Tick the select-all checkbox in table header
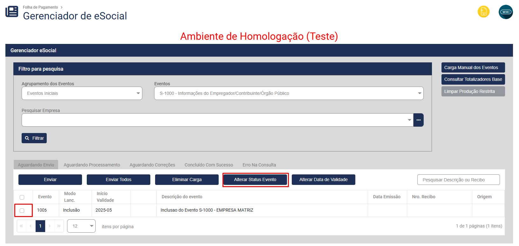The width and height of the screenshot is (519, 246). pyautogui.click(x=22, y=197)
